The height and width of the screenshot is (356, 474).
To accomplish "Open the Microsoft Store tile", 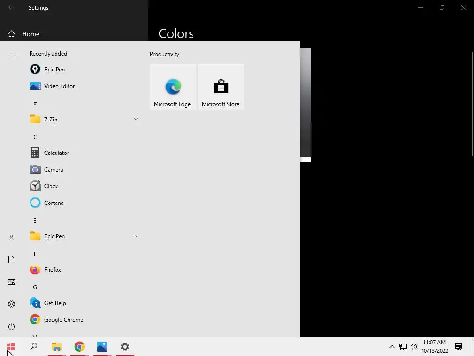I will pyautogui.click(x=221, y=87).
